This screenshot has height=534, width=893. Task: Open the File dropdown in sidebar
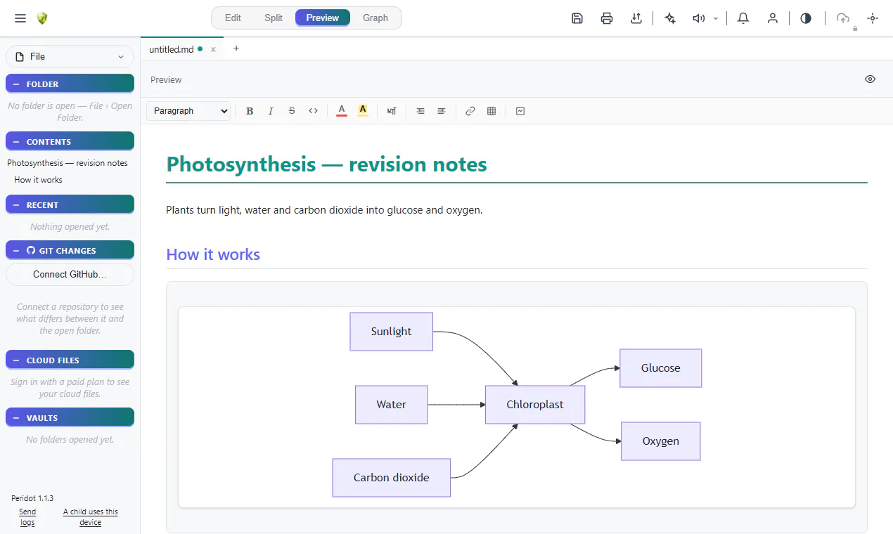coord(70,56)
